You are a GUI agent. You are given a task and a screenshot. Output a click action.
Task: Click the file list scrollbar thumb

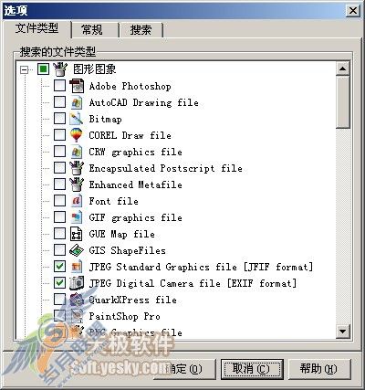pyautogui.click(x=343, y=102)
